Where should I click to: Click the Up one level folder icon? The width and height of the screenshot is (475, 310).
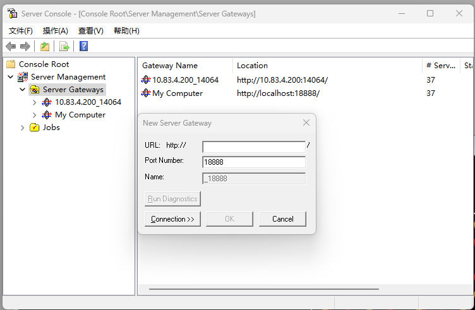tap(45, 46)
